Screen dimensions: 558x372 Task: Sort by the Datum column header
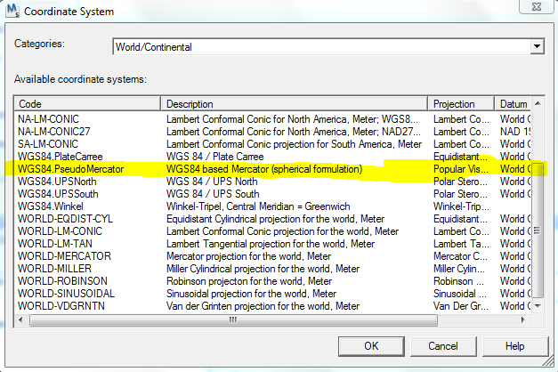pyautogui.click(x=513, y=104)
